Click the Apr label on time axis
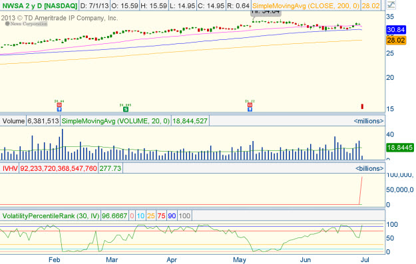Image resolution: width=416 pixels, height=264 pixels. click(172, 260)
